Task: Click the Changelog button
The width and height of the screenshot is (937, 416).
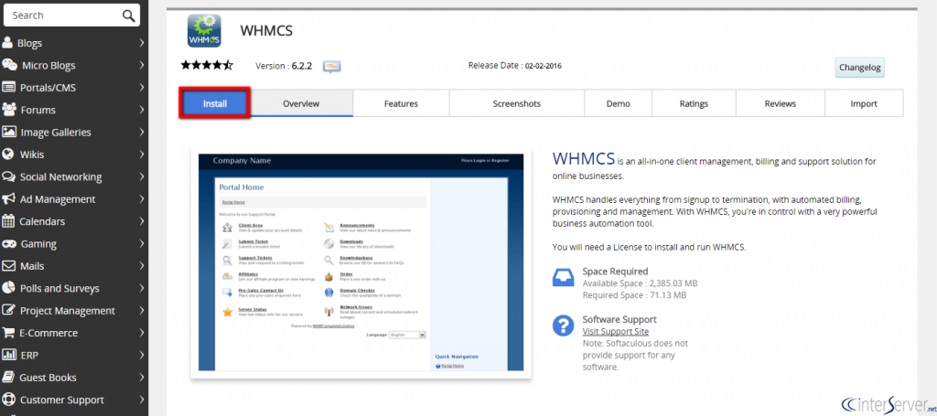Action: click(859, 68)
